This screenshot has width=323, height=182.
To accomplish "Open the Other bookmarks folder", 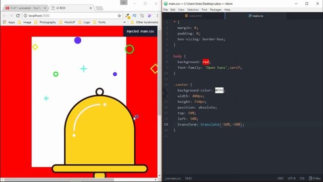I will [x=144, y=22].
